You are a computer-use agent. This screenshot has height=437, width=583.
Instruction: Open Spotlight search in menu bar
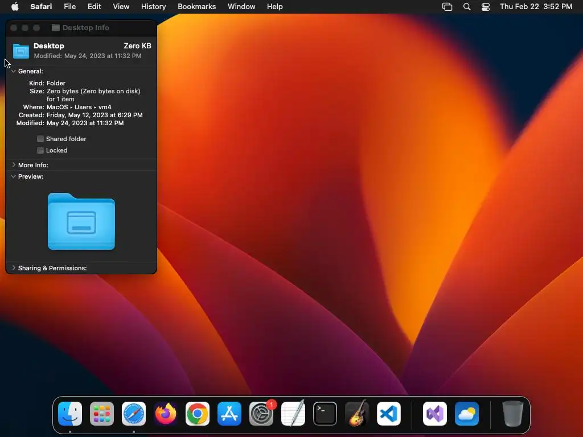[467, 7]
